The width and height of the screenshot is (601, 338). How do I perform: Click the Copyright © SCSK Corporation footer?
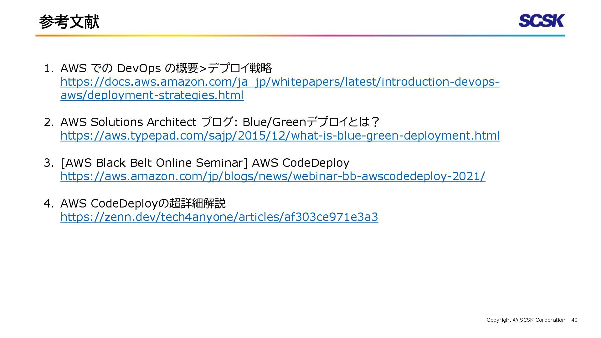click(526, 320)
